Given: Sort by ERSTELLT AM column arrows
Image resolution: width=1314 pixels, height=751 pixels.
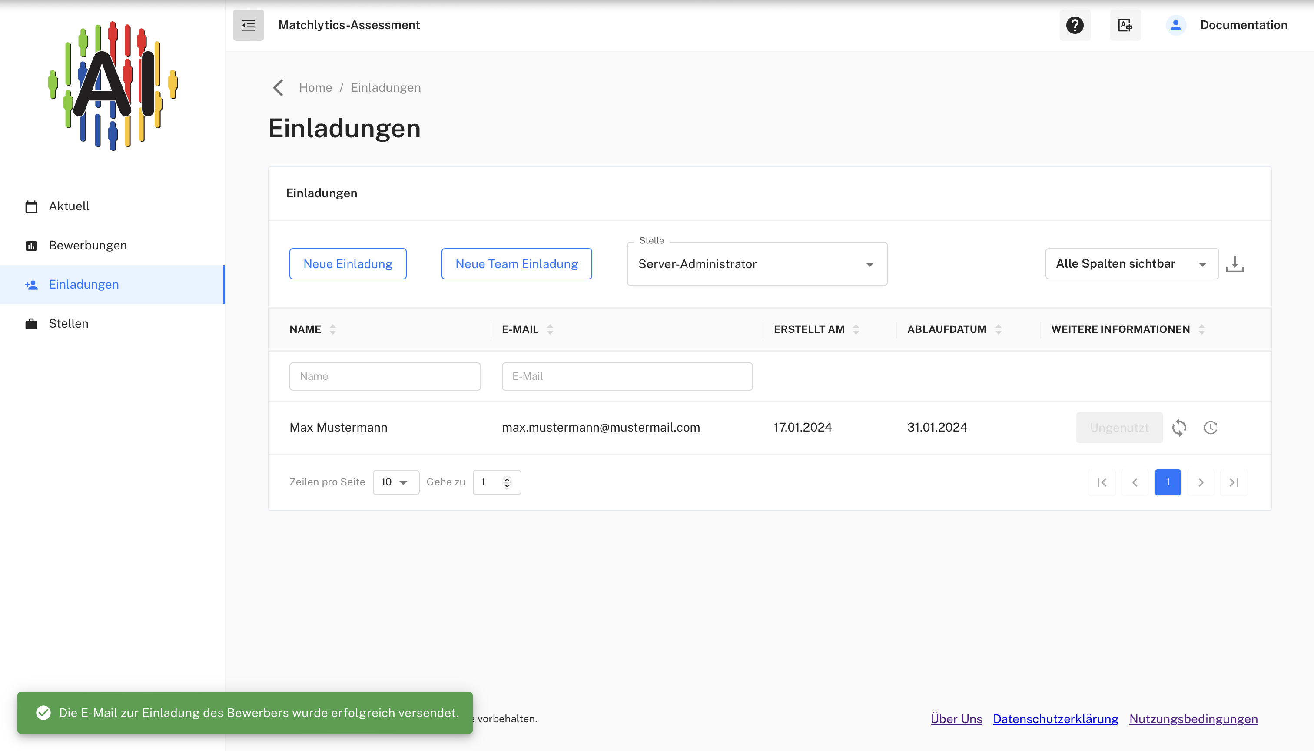Looking at the screenshot, I should 856,329.
